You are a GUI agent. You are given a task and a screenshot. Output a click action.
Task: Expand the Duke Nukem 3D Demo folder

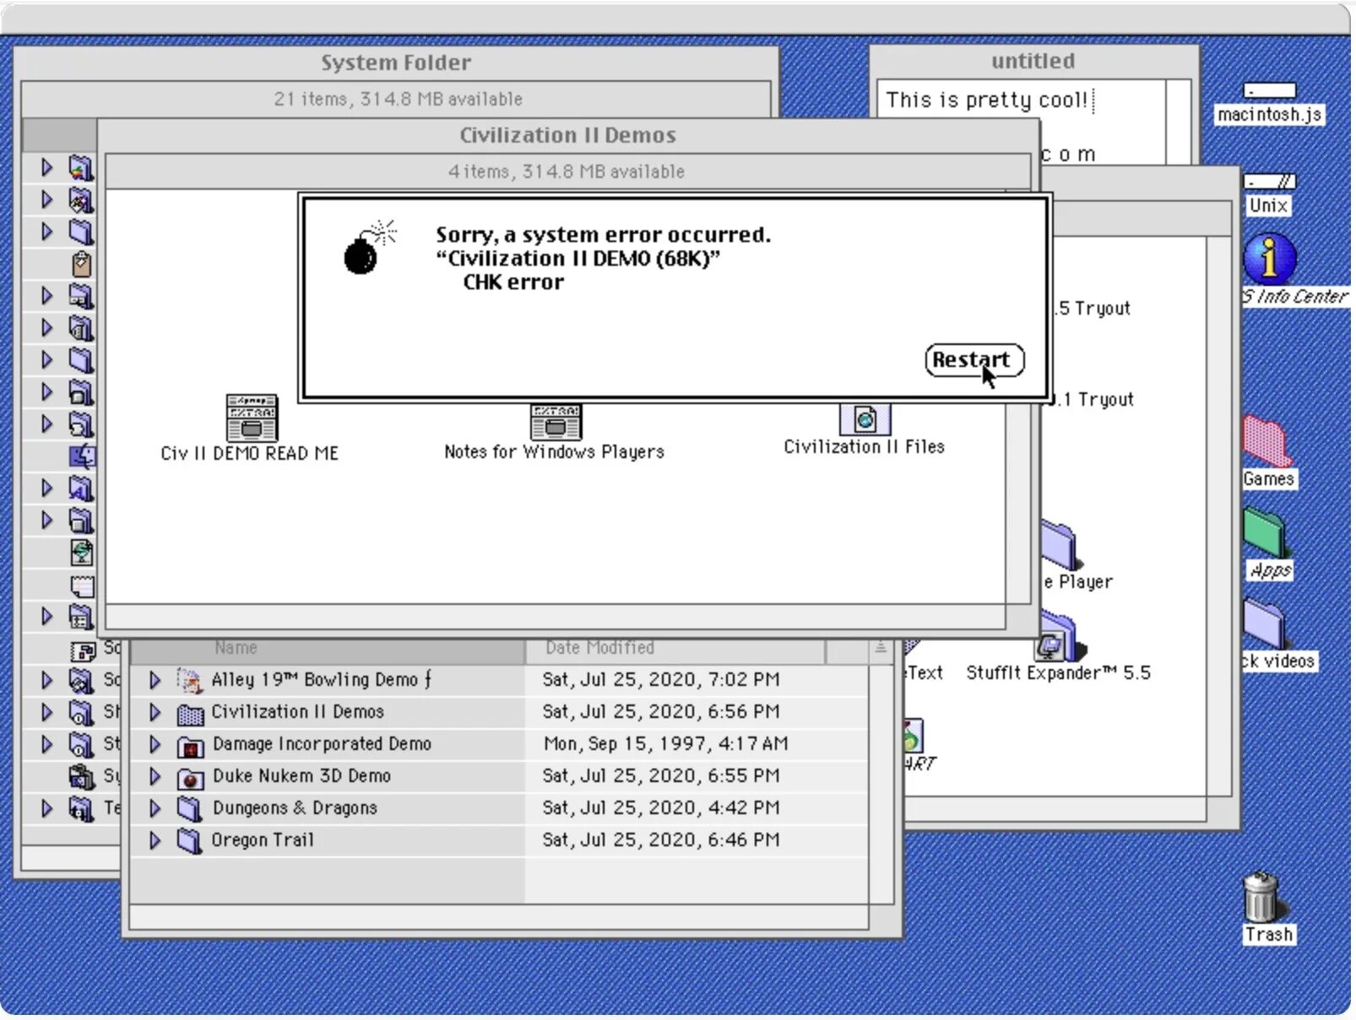155,776
